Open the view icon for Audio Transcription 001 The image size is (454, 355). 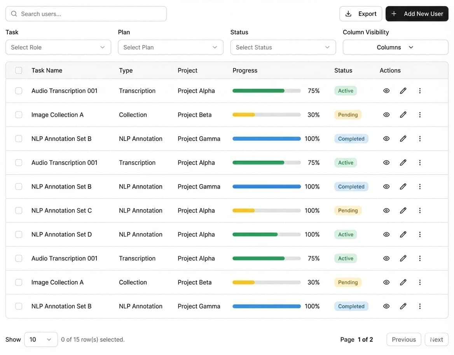pyautogui.click(x=386, y=90)
